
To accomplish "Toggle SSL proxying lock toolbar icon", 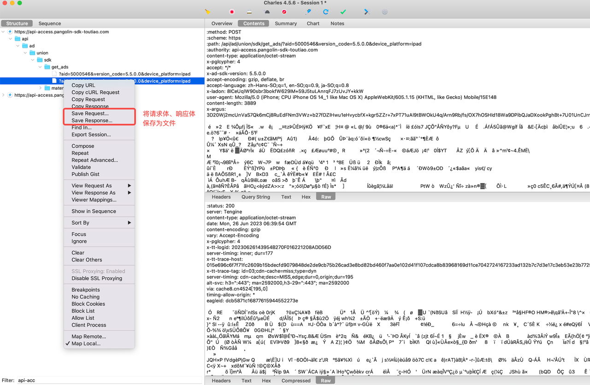I will tap(249, 12).
